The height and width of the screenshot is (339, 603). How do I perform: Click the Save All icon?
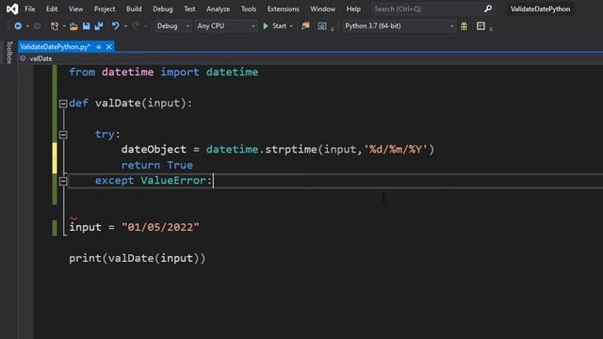coord(99,26)
